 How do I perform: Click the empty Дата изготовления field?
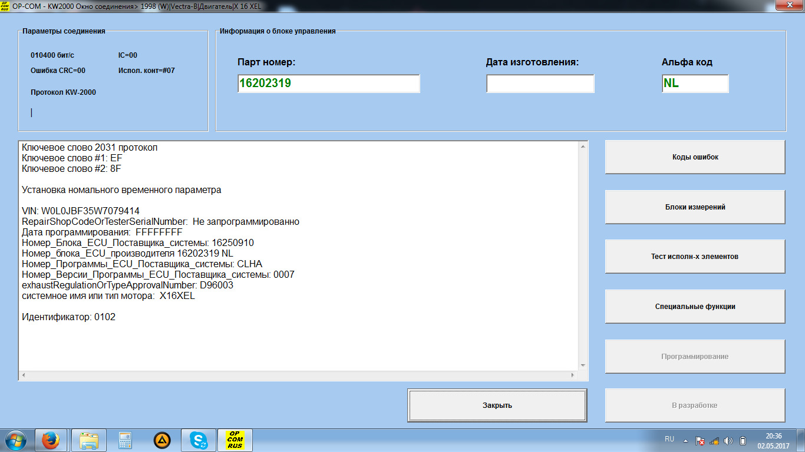pyautogui.click(x=540, y=84)
